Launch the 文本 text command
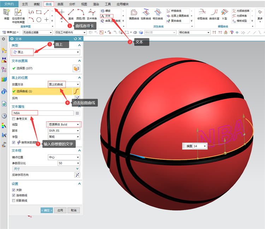The width and height of the screenshot is (265, 229). [x=106, y=16]
